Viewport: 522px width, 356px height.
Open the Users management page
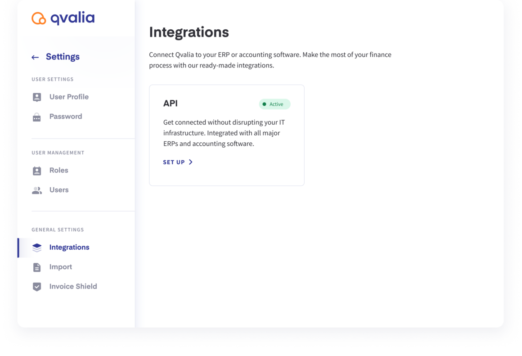pos(59,190)
